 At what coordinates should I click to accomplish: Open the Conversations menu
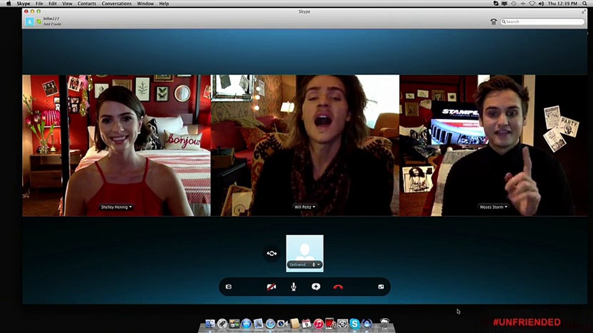point(117,3)
